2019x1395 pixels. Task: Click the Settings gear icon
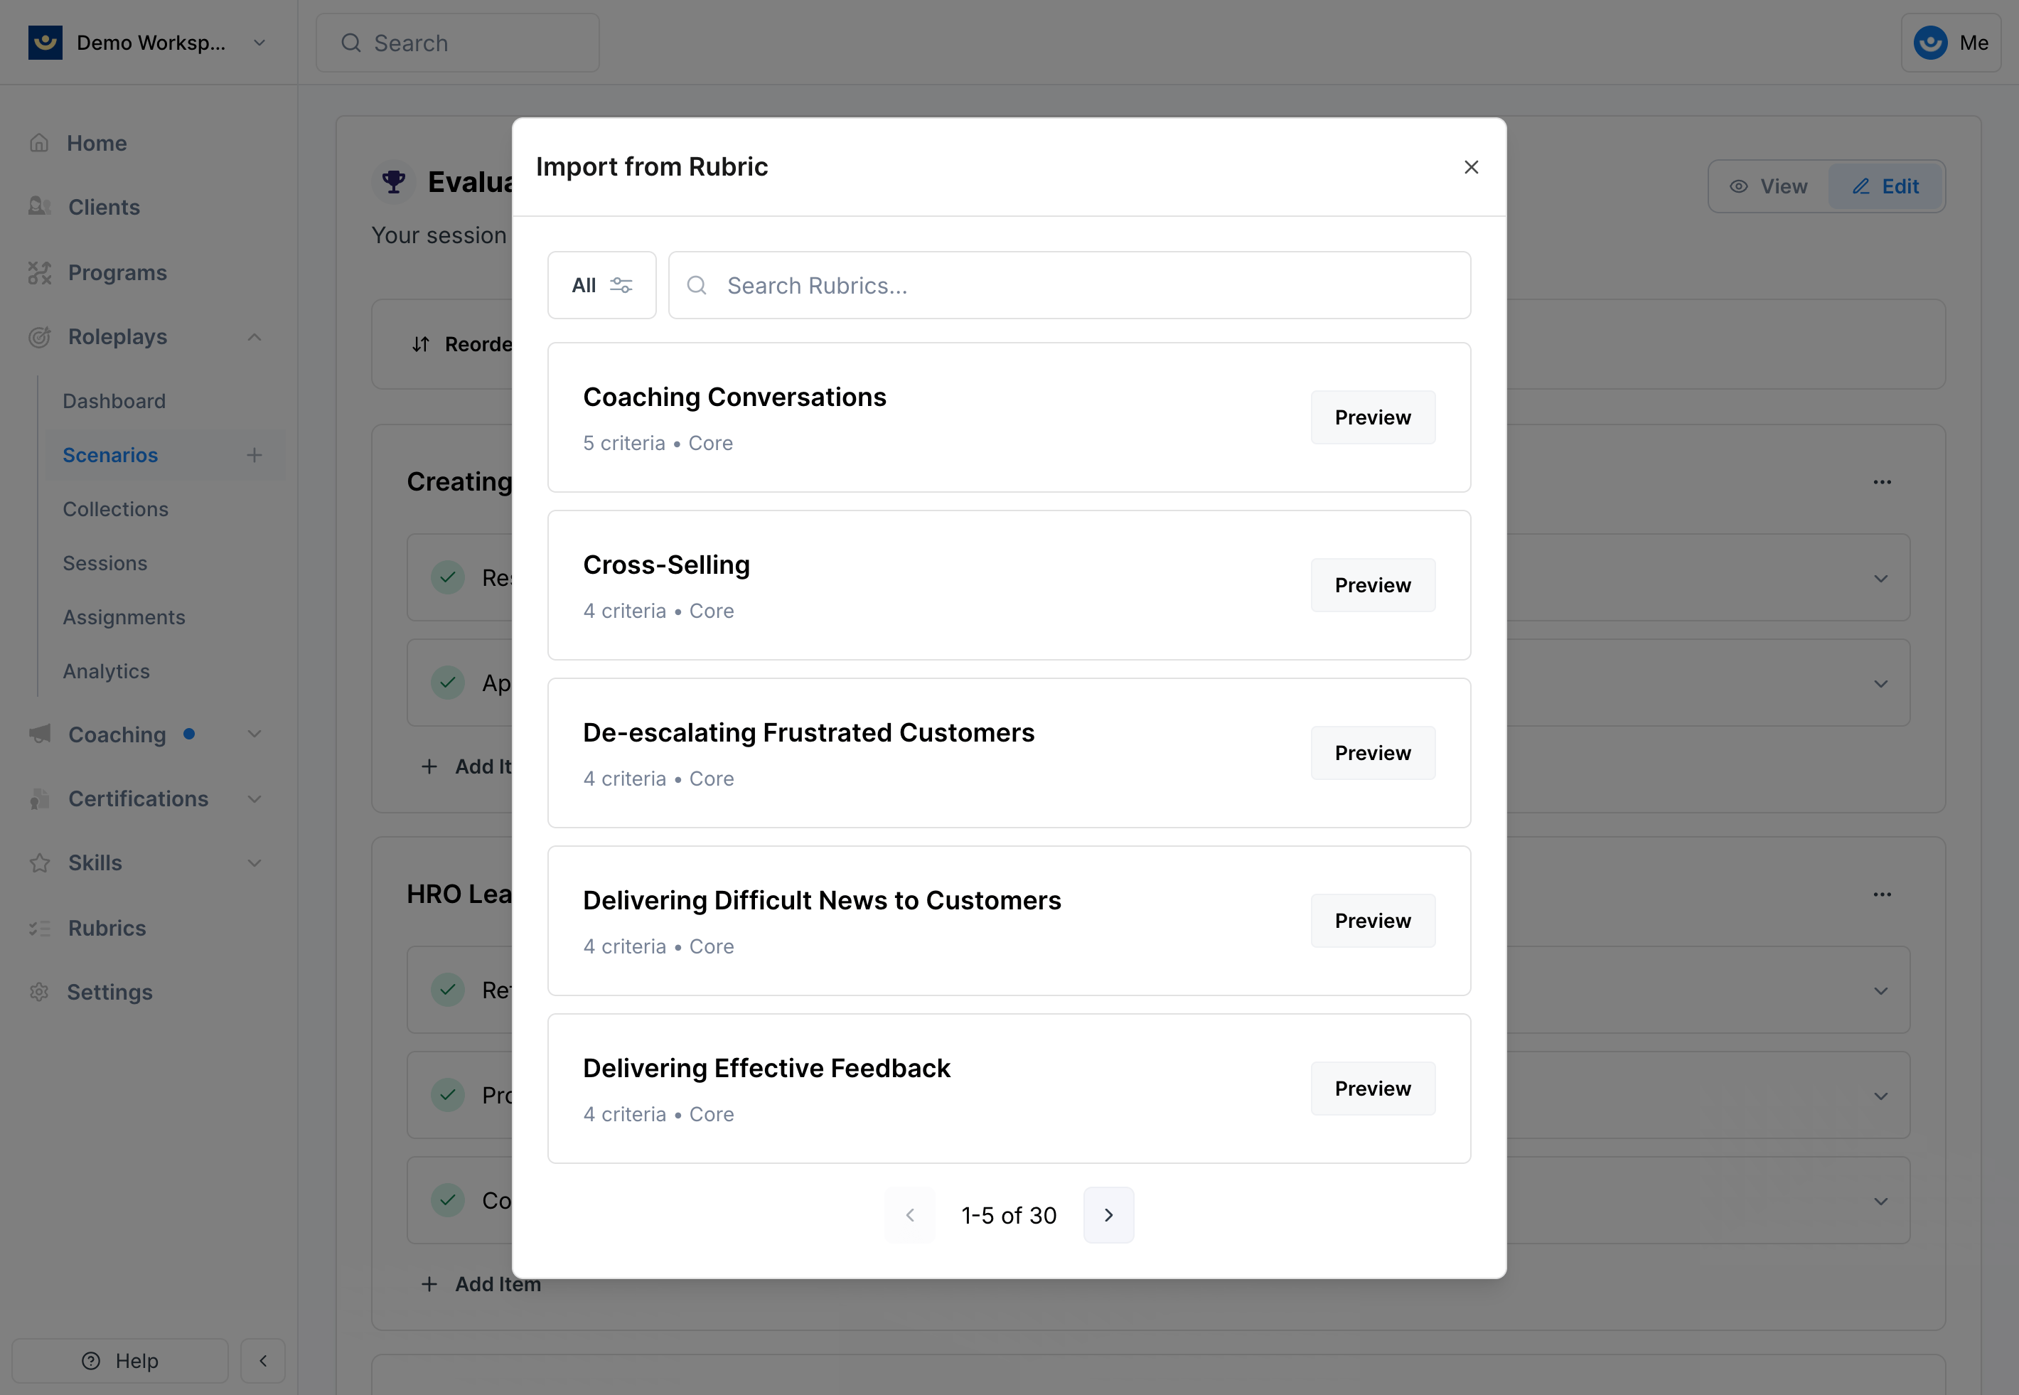click(x=39, y=992)
